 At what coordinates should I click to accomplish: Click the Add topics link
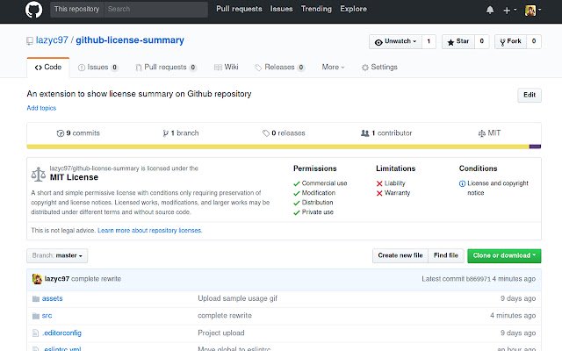41,108
